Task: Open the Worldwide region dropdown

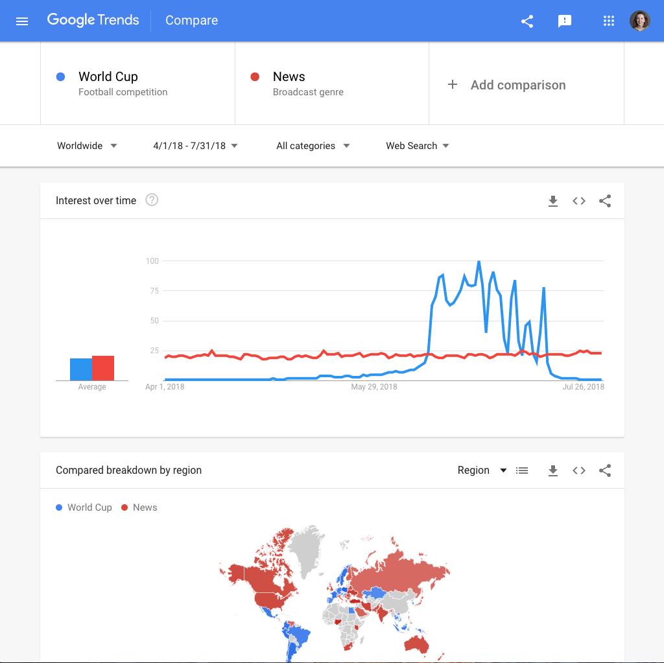Action: coord(87,146)
